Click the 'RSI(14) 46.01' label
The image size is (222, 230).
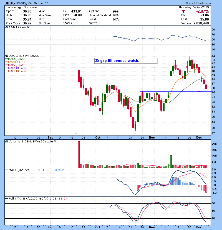tap(19, 27)
